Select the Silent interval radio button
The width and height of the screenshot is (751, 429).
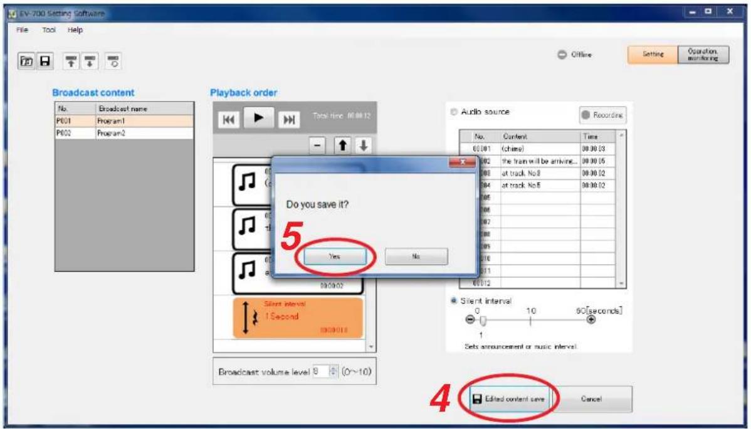[454, 301]
